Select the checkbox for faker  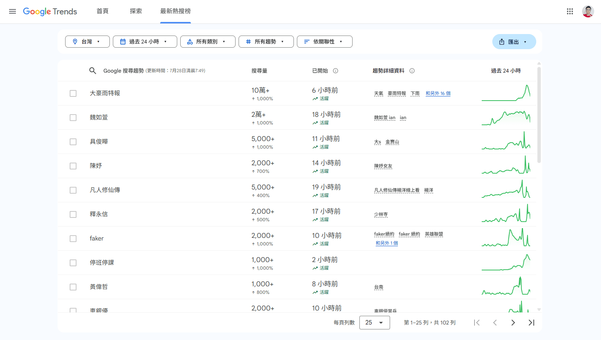pyautogui.click(x=73, y=239)
